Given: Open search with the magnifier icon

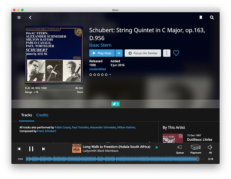Looking at the screenshot, I should click(x=212, y=18).
